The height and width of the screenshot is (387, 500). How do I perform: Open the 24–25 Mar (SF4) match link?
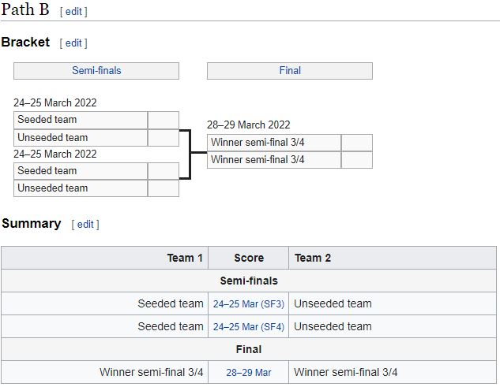[x=249, y=327]
